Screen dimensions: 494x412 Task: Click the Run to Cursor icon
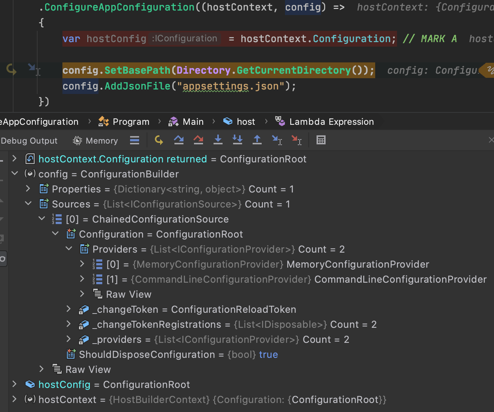(277, 140)
